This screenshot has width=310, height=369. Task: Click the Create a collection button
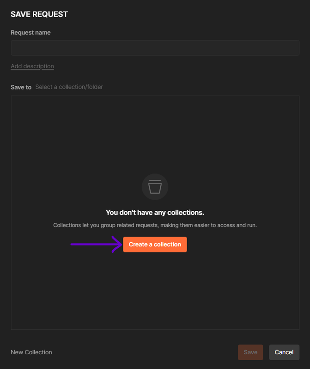(x=155, y=244)
